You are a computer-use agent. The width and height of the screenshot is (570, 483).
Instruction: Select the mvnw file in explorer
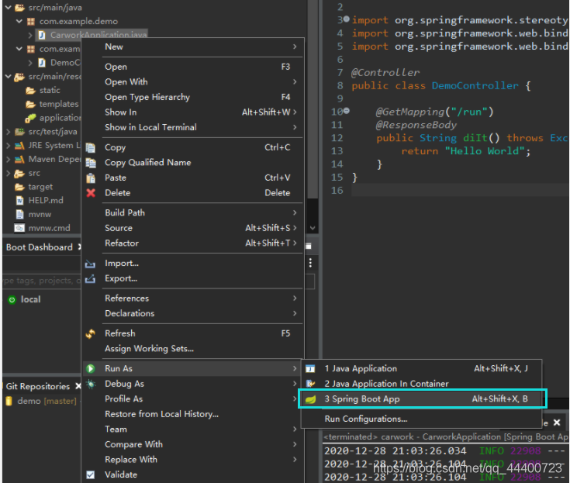coord(40,215)
